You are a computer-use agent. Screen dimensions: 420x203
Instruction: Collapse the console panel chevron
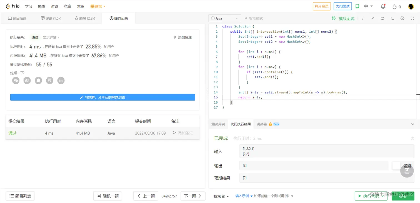click(412, 124)
